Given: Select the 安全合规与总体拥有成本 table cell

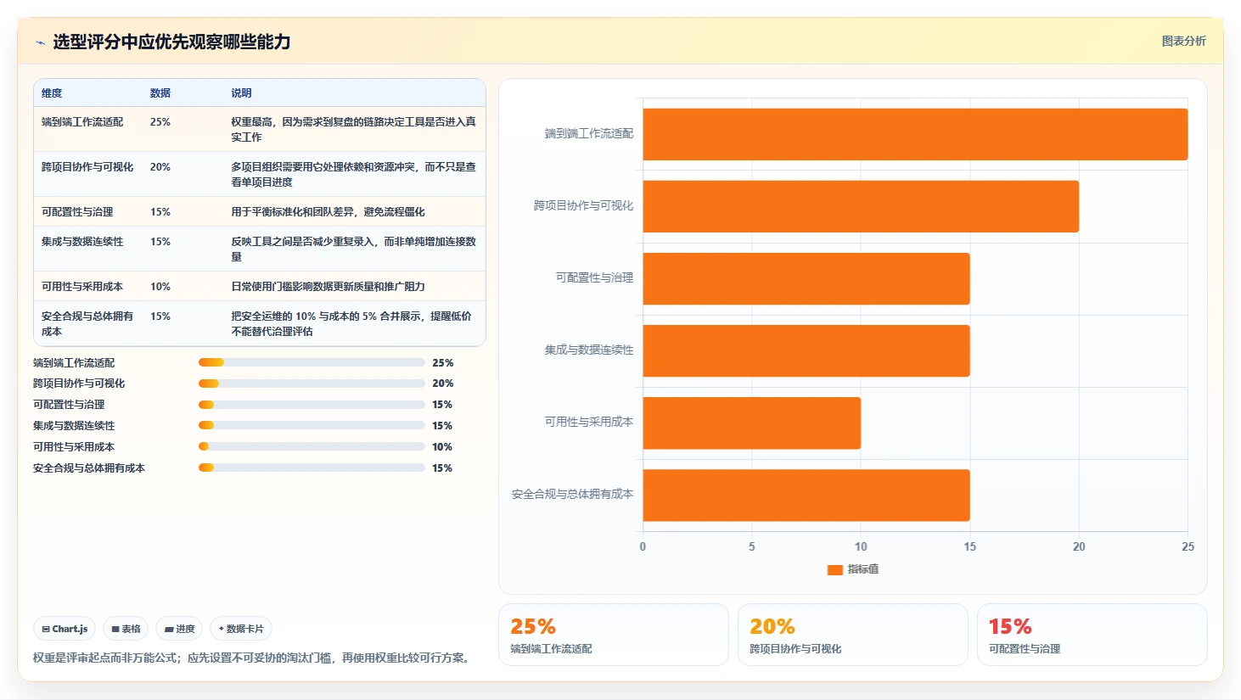Looking at the screenshot, I should [x=87, y=324].
